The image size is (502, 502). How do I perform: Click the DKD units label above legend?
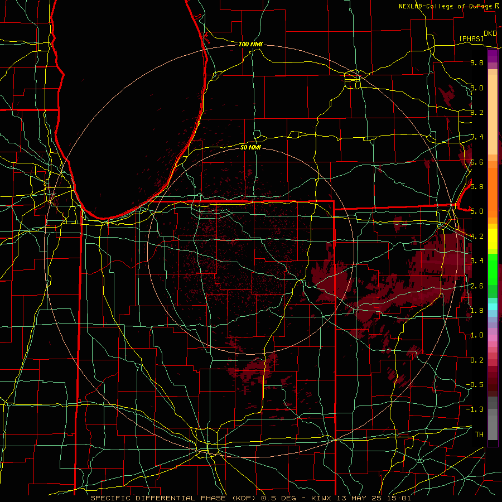(x=490, y=33)
